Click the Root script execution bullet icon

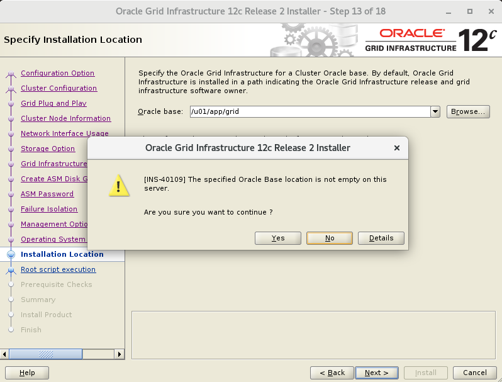pos(11,270)
